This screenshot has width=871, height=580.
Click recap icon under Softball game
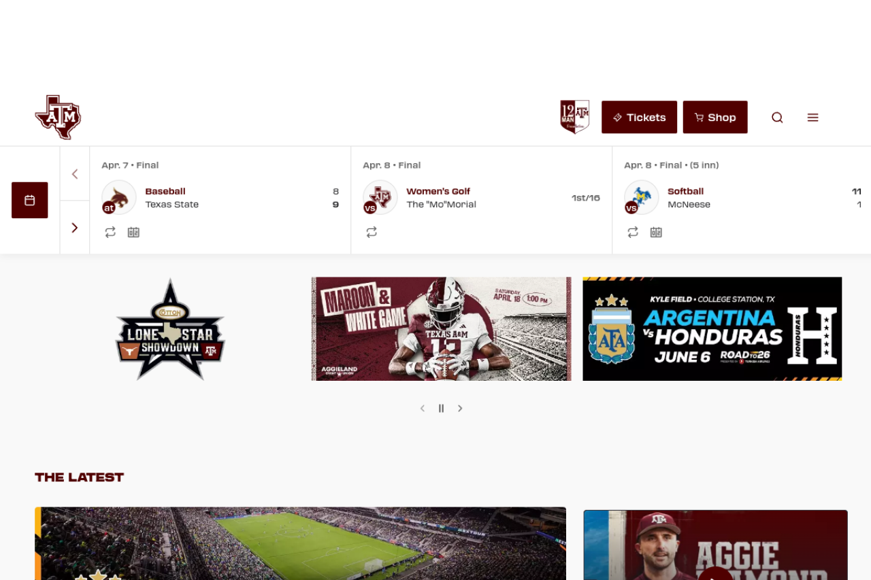633,233
